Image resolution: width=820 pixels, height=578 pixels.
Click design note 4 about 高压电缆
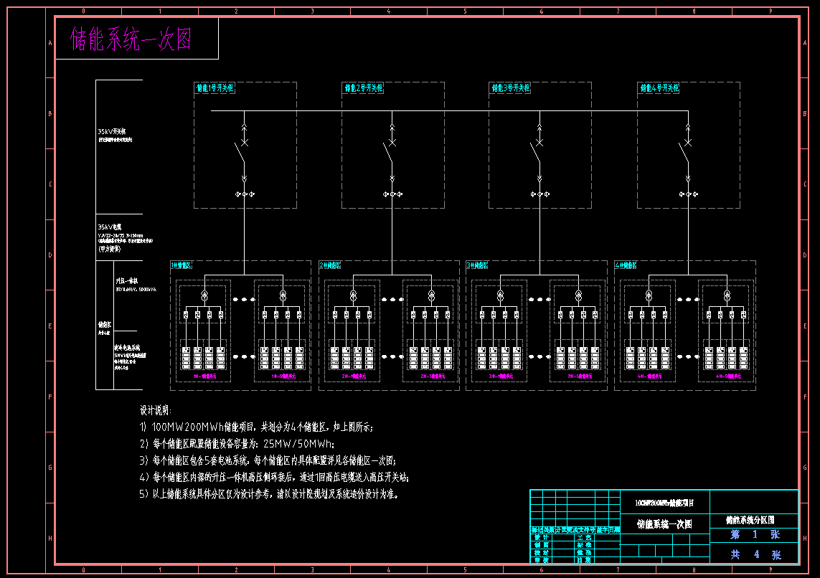tap(274, 477)
